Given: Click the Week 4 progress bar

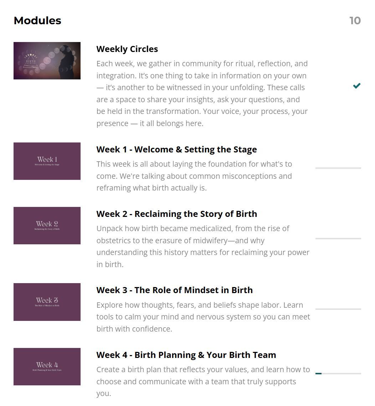Looking at the screenshot, I should click(x=338, y=374).
